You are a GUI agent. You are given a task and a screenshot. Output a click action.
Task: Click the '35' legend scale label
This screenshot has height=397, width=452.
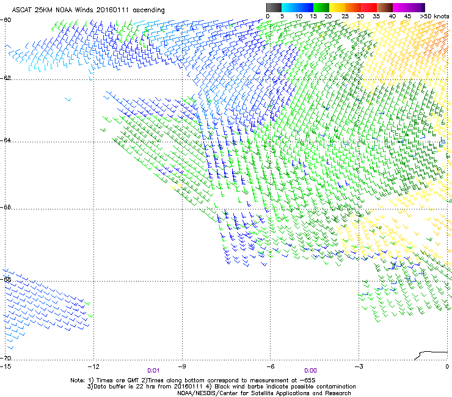pos(376,16)
